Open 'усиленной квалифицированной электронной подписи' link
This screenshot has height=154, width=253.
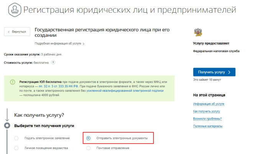pos(125,91)
